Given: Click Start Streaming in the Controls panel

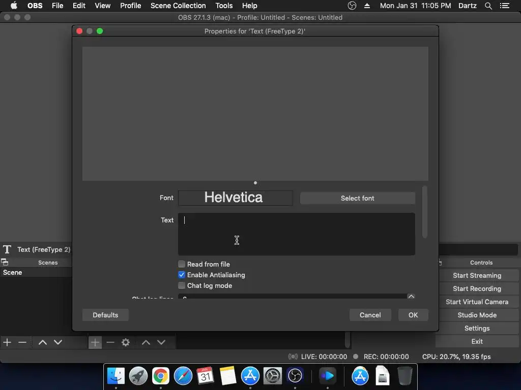Looking at the screenshot, I should 477,275.
